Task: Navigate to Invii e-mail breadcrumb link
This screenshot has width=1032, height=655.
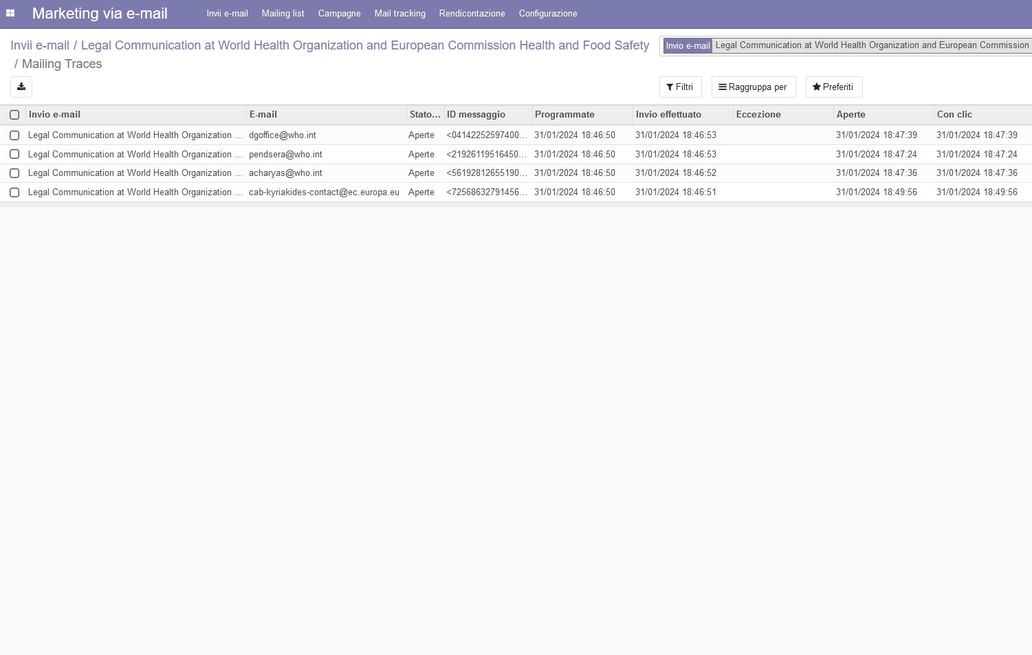Action: click(40, 45)
